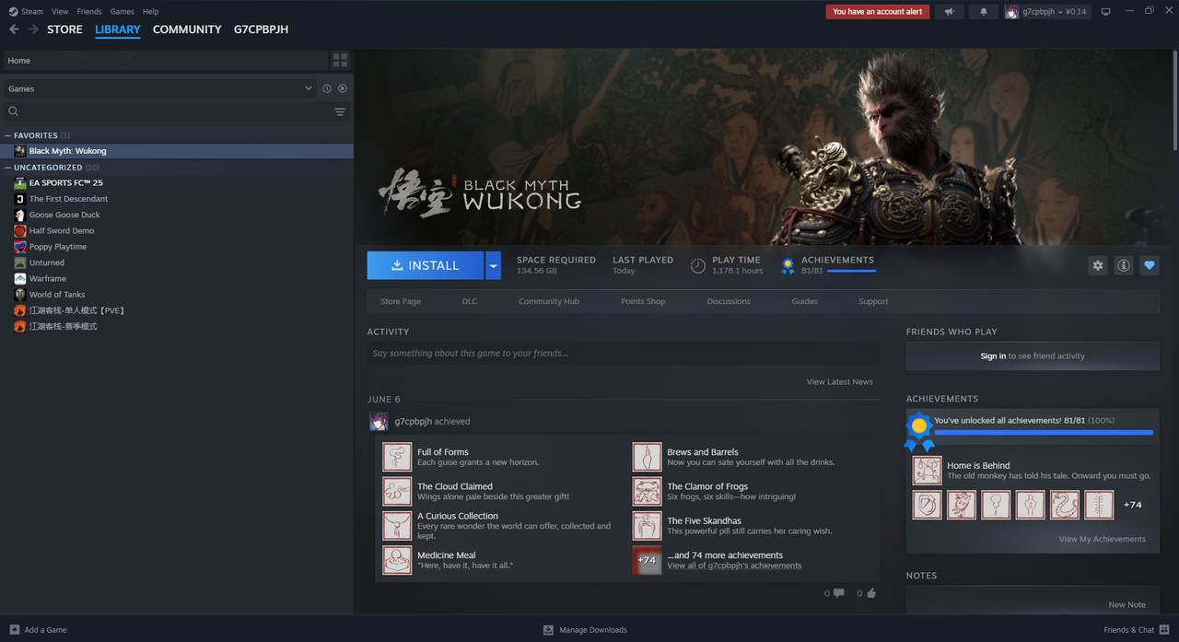Click the Manage Downloads icon
Image resolution: width=1179 pixels, height=642 pixels.
[x=548, y=630]
